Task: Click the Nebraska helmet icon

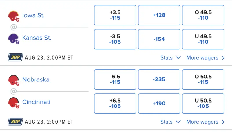Action: click(14, 80)
